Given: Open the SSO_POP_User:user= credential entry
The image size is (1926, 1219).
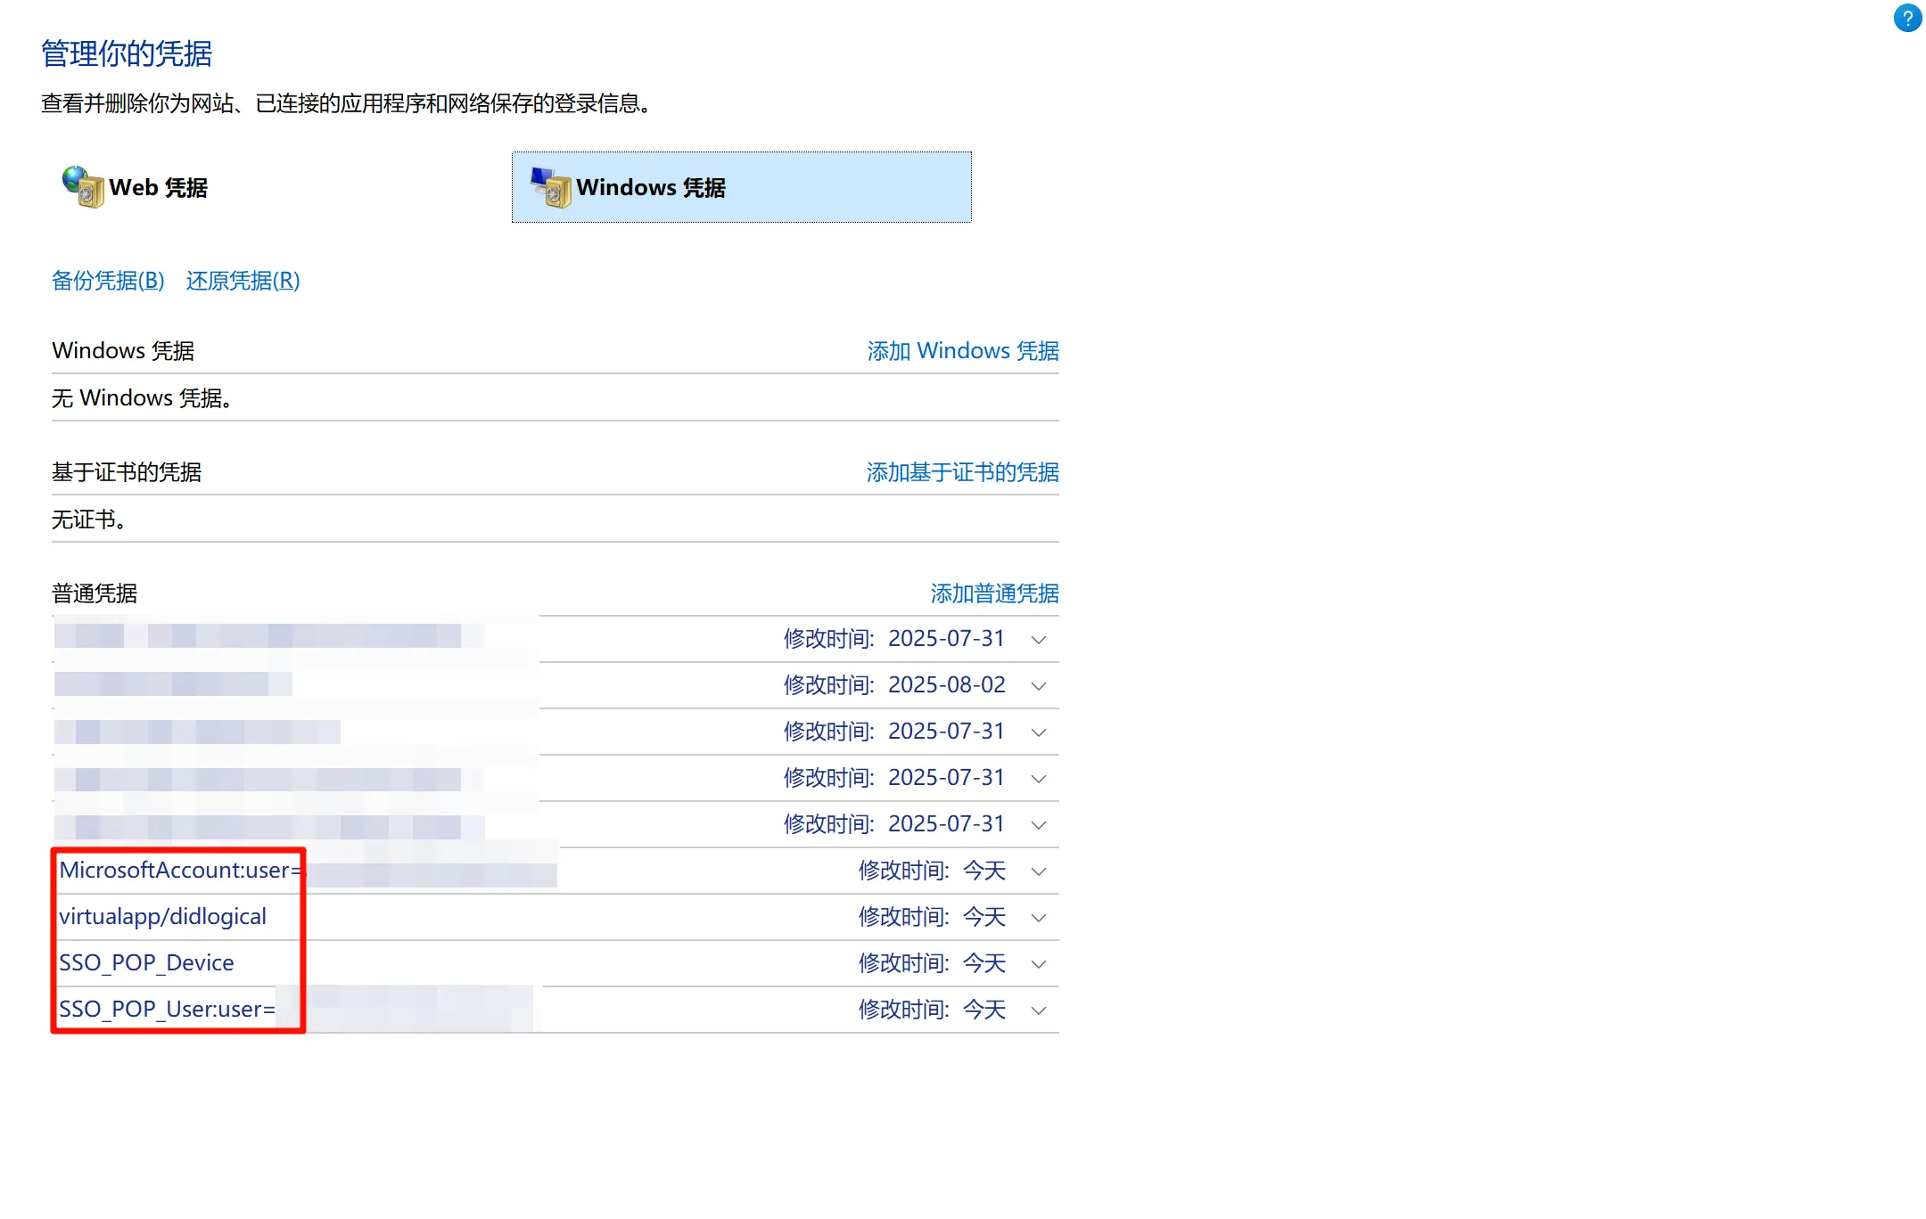Looking at the screenshot, I should tap(167, 1010).
